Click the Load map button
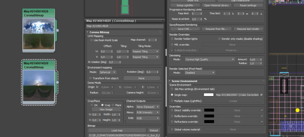 point(117,131)
